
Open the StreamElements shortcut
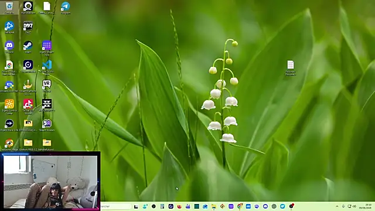(28, 87)
